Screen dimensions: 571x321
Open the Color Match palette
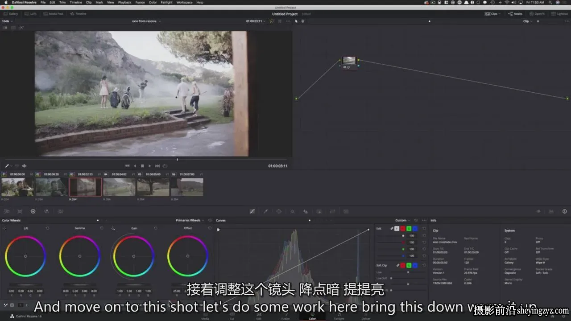[20, 211]
